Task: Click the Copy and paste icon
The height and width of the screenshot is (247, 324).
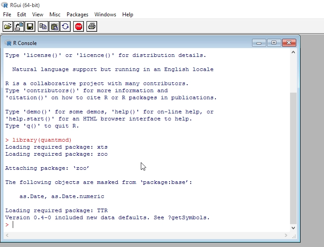Action: pos(65,26)
